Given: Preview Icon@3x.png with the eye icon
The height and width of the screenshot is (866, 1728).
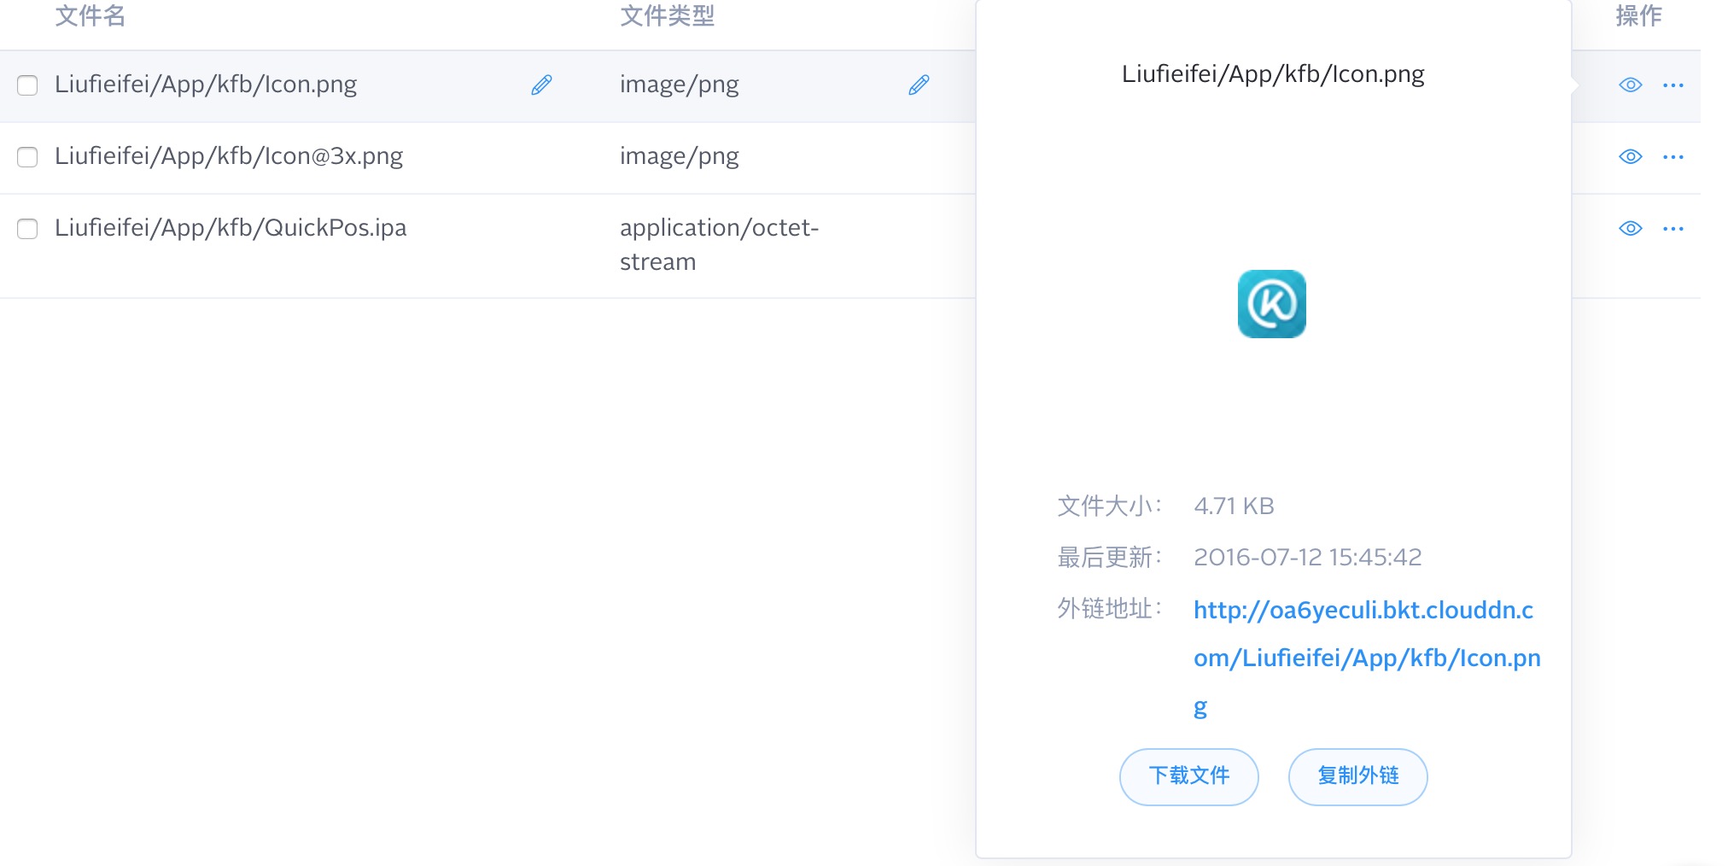Looking at the screenshot, I should click(1631, 156).
